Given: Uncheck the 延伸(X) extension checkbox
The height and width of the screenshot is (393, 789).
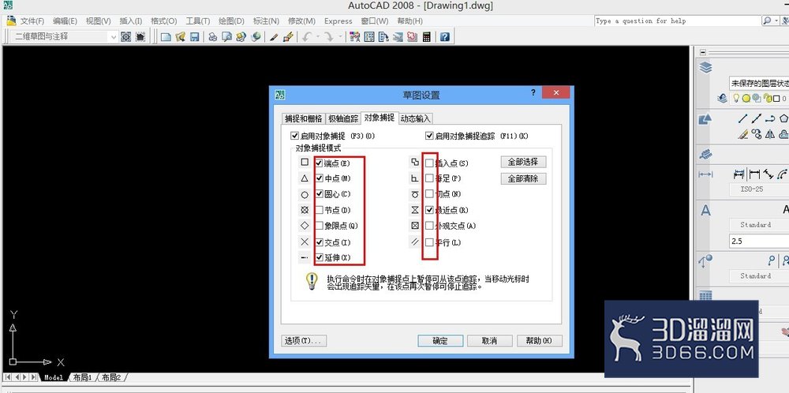Looking at the screenshot, I should (319, 257).
